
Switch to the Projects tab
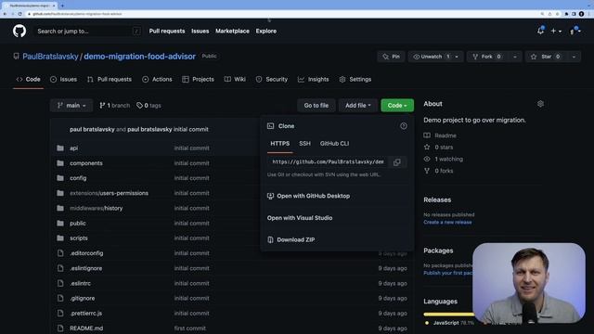[198, 79]
